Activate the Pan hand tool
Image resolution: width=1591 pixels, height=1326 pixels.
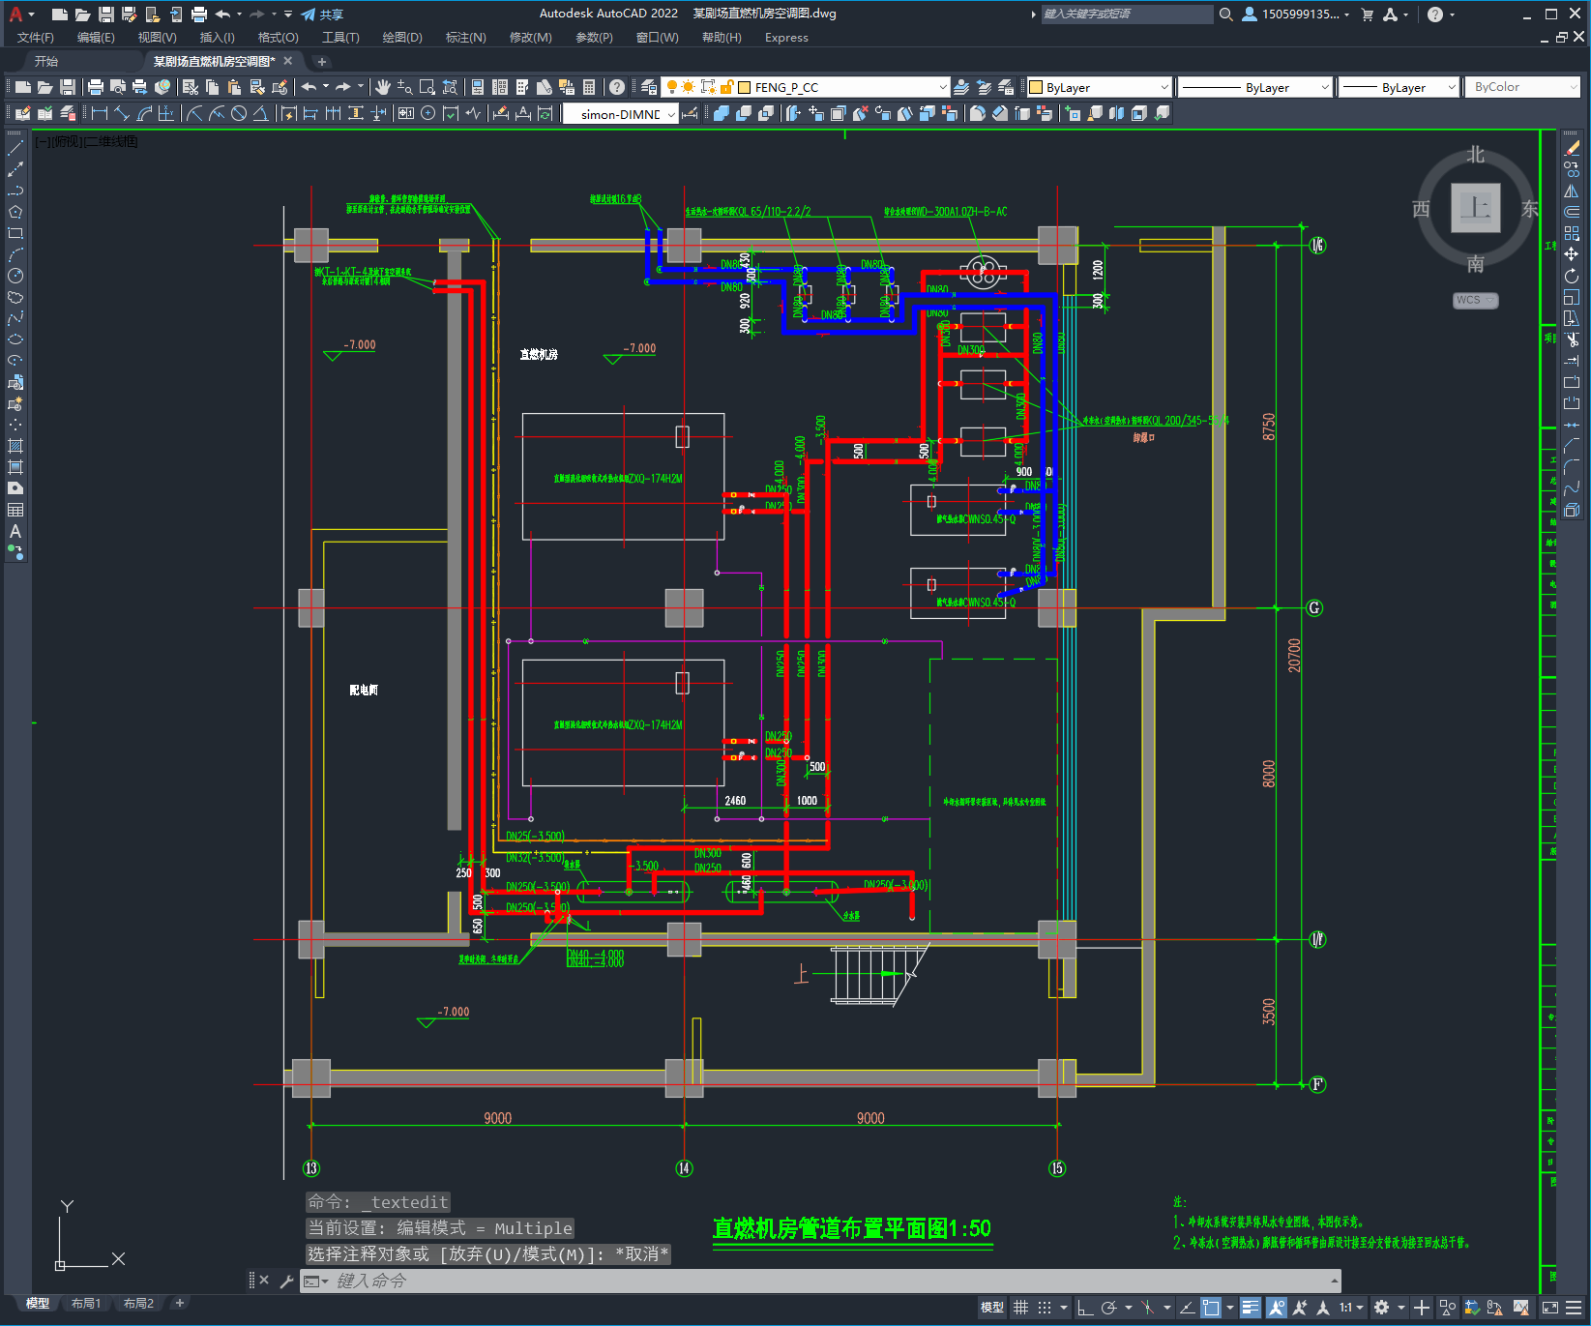click(x=383, y=87)
